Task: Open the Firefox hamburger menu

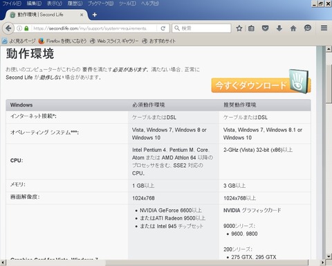Action: pos(324,28)
